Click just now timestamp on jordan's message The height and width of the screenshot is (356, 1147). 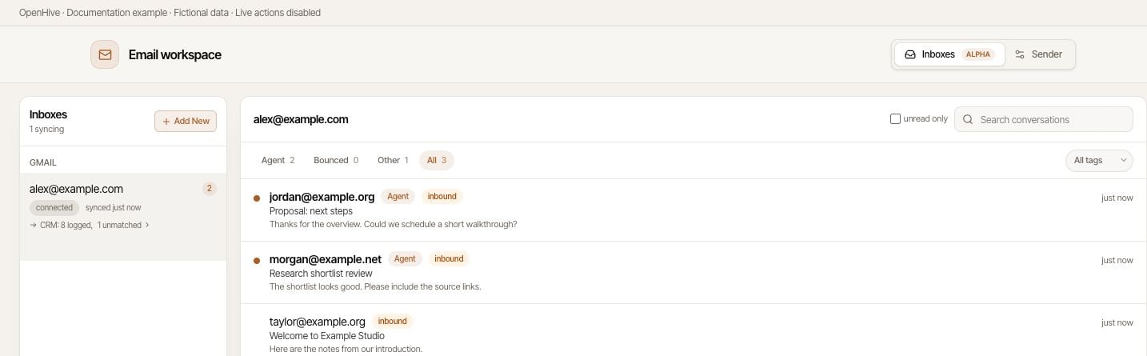coord(1117,198)
